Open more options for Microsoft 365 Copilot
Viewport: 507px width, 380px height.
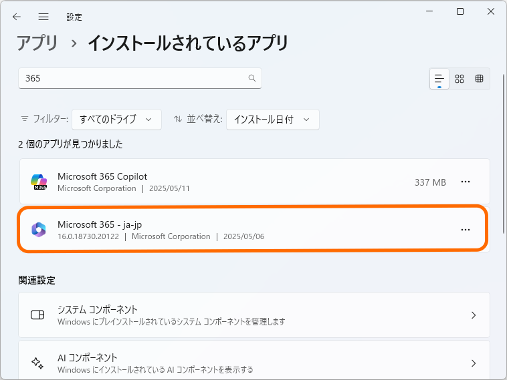pos(466,182)
